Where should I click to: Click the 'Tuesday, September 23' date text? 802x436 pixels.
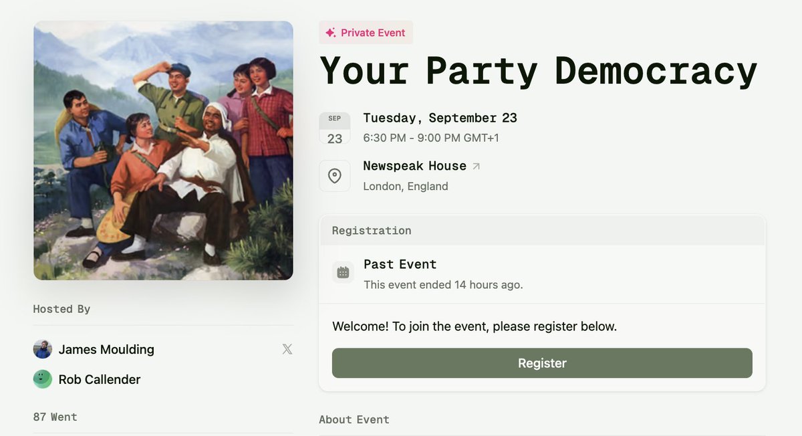click(x=440, y=118)
